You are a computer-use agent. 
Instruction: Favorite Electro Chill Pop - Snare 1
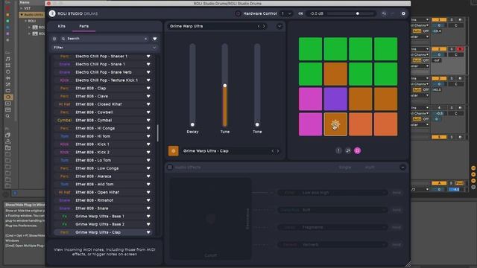coord(148,64)
